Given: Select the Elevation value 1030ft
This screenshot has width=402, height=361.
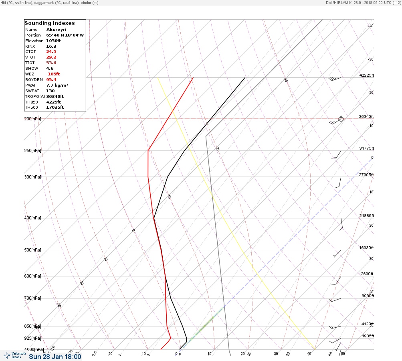Looking at the screenshot, I should 53,41.
